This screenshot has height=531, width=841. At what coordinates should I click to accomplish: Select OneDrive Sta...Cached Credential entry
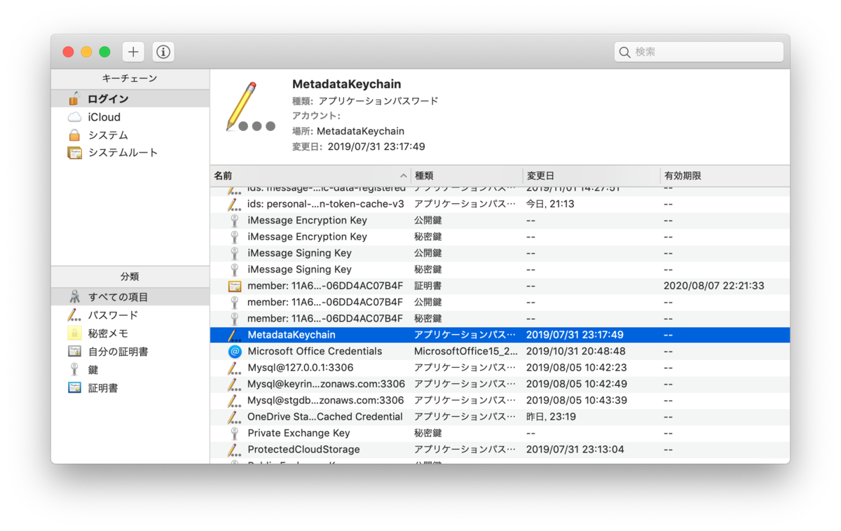500,417
